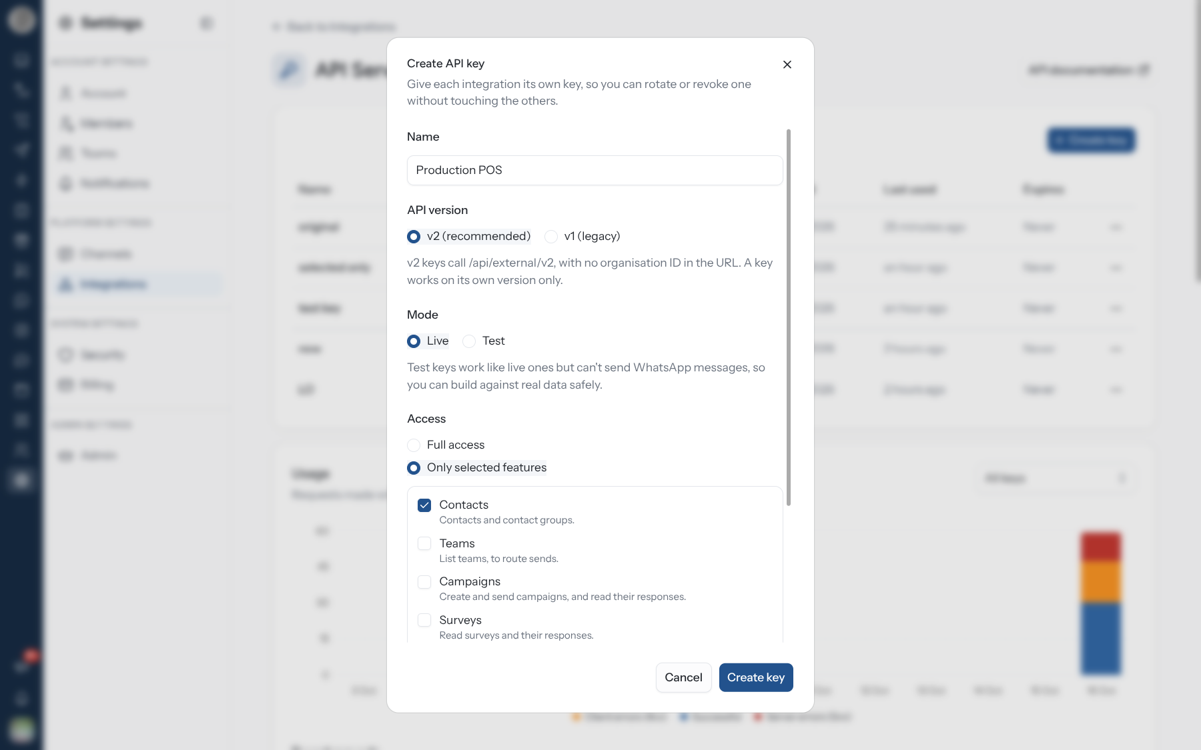Viewport: 1201px width, 750px height.
Task: Click the Name field containing Production POS
Action: click(594, 170)
